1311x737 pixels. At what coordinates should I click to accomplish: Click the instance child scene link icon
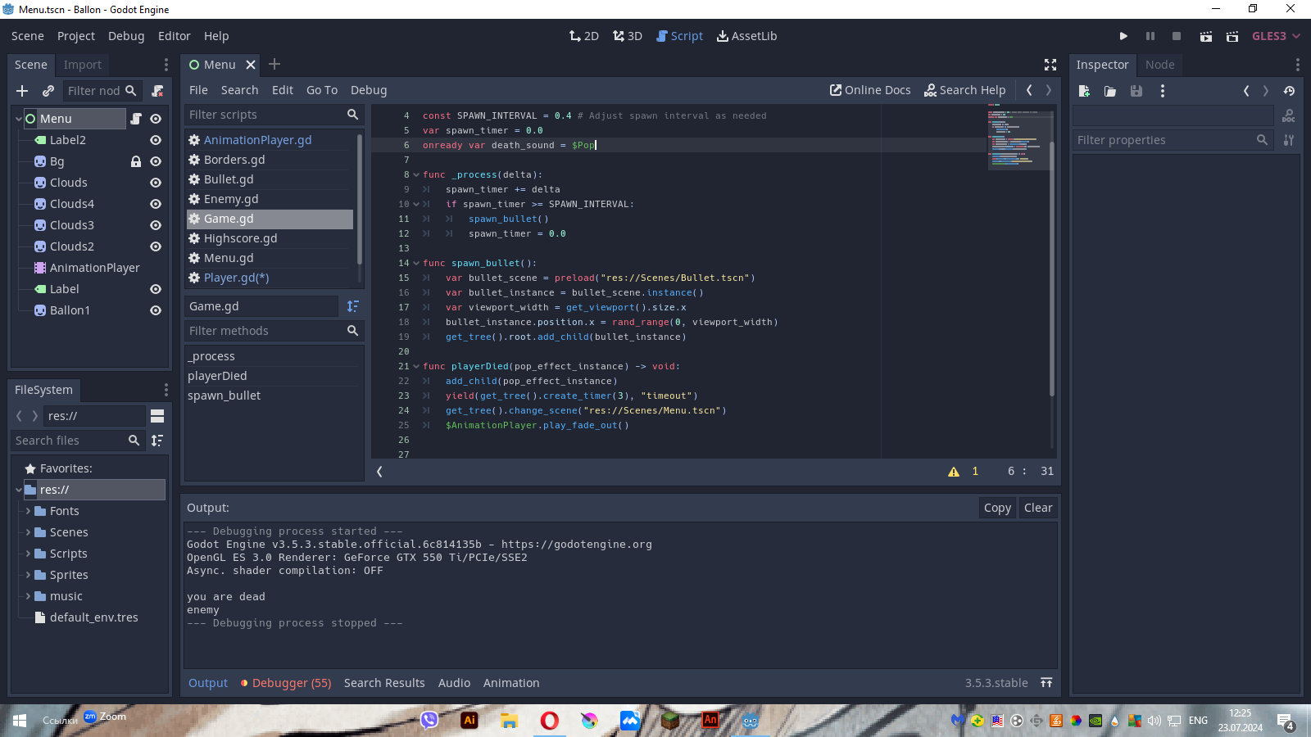[x=48, y=91]
